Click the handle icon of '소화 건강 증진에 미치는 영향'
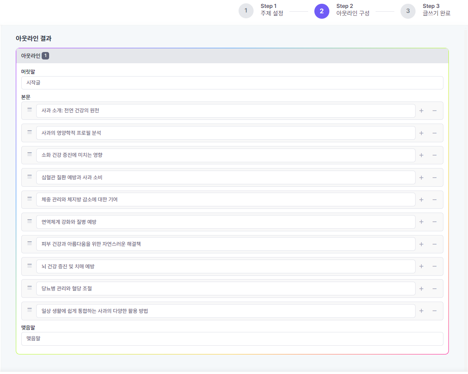Screen dimensions: 468x374 (30, 154)
